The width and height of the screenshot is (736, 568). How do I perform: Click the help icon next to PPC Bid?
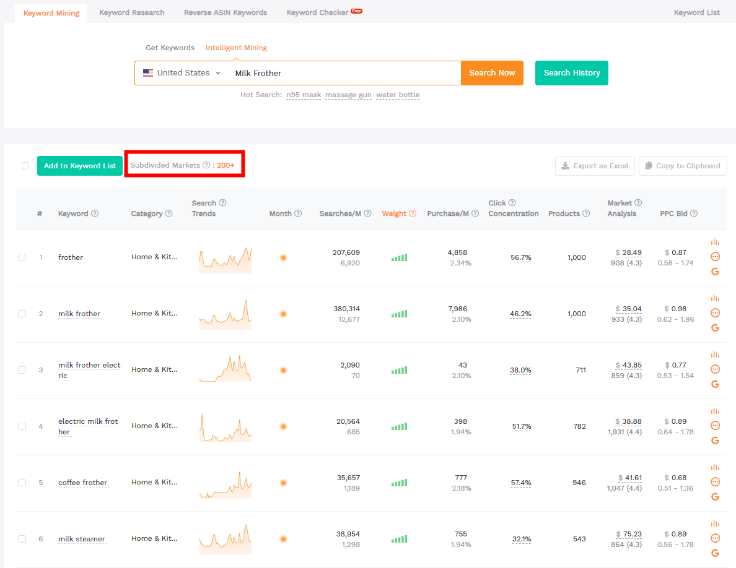tap(694, 213)
